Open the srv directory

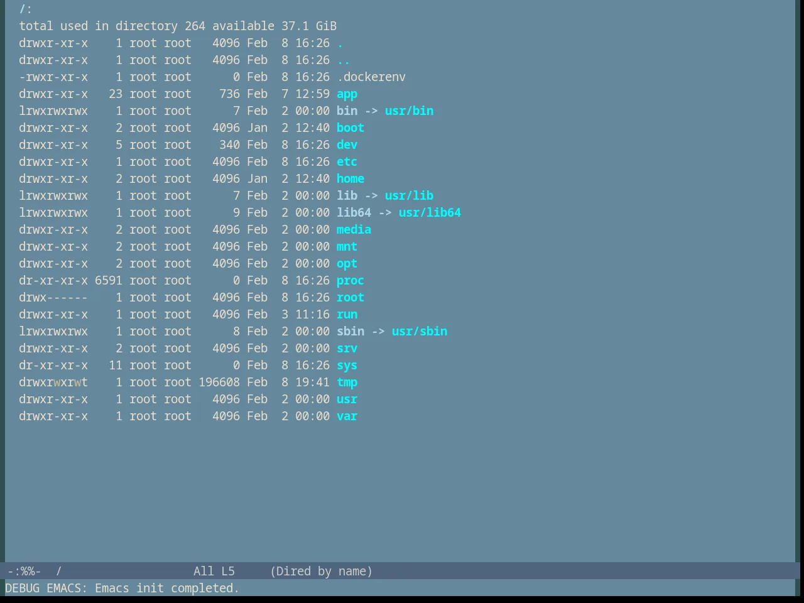[347, 349]
